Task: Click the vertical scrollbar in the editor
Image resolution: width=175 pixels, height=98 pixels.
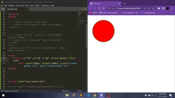Action: 86,36
